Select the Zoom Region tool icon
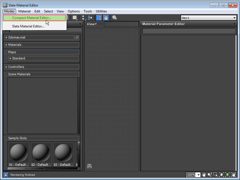This screenshot has width=240, height=180. [x=215, y=175]
